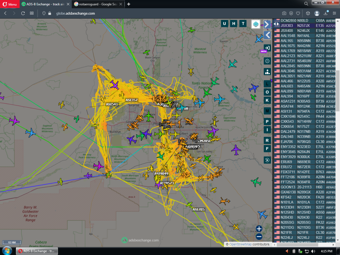This screenshot has width=340, height=255.
Task: Open Opera Easy Setup sliders icon
Action: 334,13
